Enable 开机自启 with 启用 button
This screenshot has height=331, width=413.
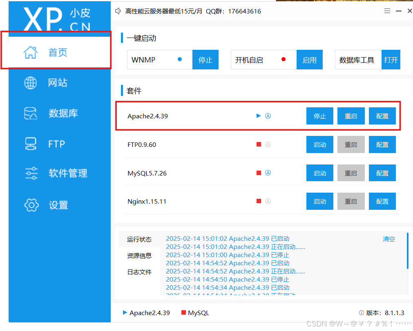coord(310,60)
